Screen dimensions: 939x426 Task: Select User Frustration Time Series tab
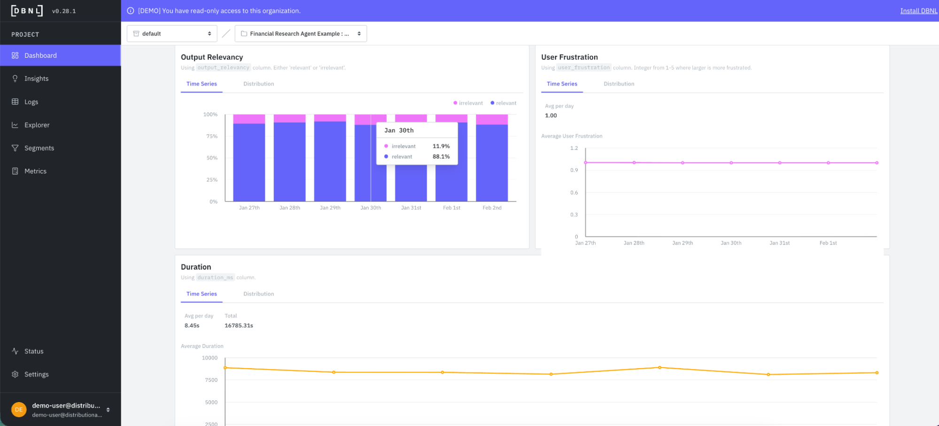[x=562, y=84]
